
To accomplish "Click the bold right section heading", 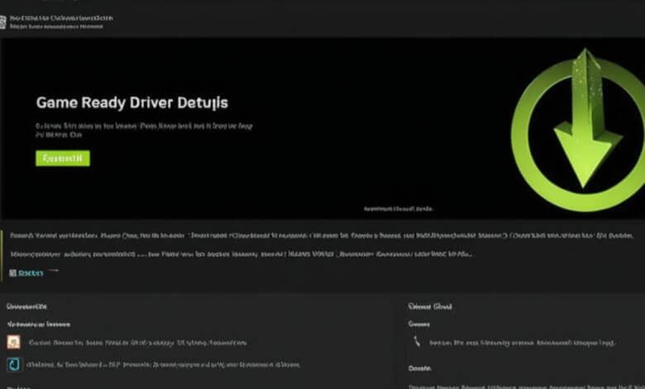I will tap(430, 307).
